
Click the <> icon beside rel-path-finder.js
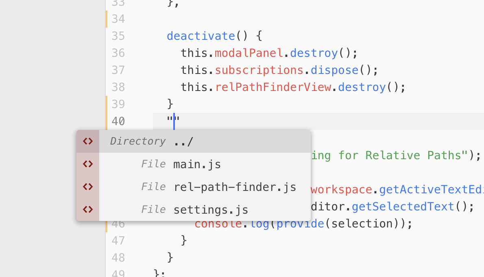(87, 186)
